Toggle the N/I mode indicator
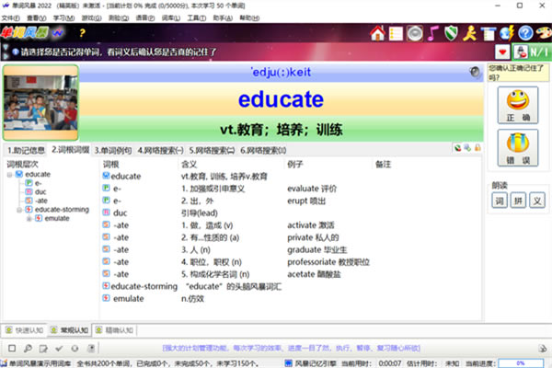Viewport: 552px width, 368px height. click(537, 52)
